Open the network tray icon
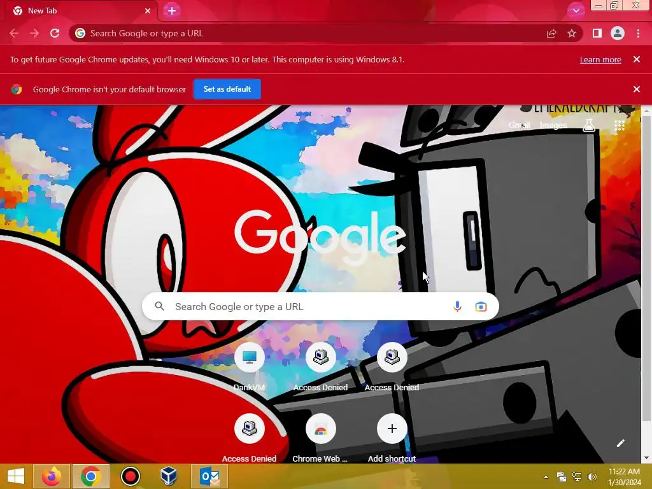 pyautogui.click(x=577, y=477)
